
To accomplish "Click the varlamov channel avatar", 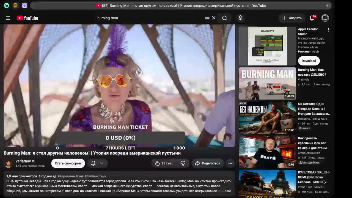I will [x=9, y=163].
